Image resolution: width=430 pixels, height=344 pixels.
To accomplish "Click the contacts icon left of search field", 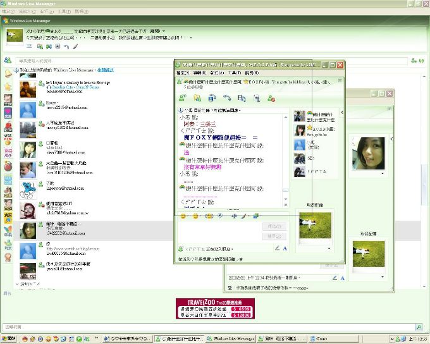I will 8,60.
